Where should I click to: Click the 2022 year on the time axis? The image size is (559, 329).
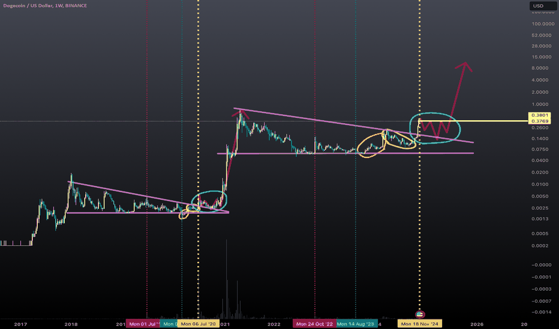click(274, 324)
